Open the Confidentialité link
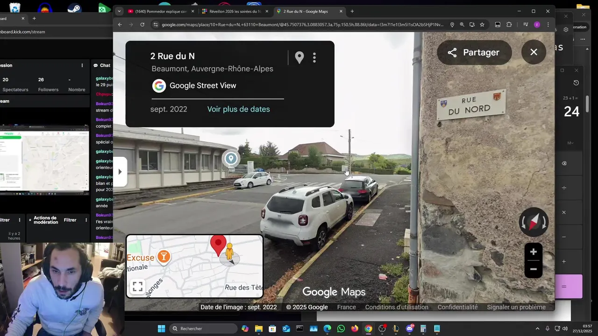598x336 pixels. pos(457,307)
